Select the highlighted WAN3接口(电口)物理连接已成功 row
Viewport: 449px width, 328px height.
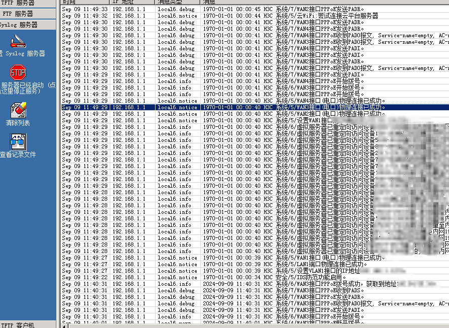(255, 107)
